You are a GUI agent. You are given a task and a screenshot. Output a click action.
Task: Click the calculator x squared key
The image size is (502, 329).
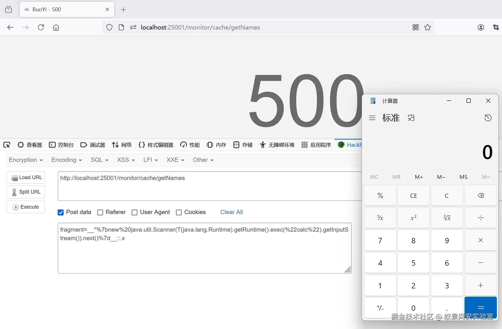[x=413, y=218]
